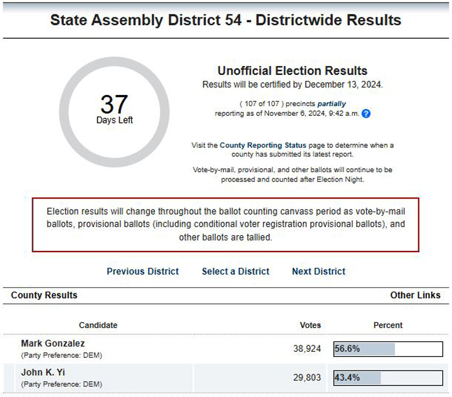Click the red-bordered election results notice

[225, 224]
